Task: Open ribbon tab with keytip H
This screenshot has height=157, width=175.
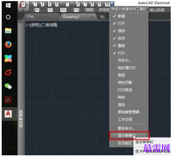Action: pyautogui.click(x=37, y=10)
